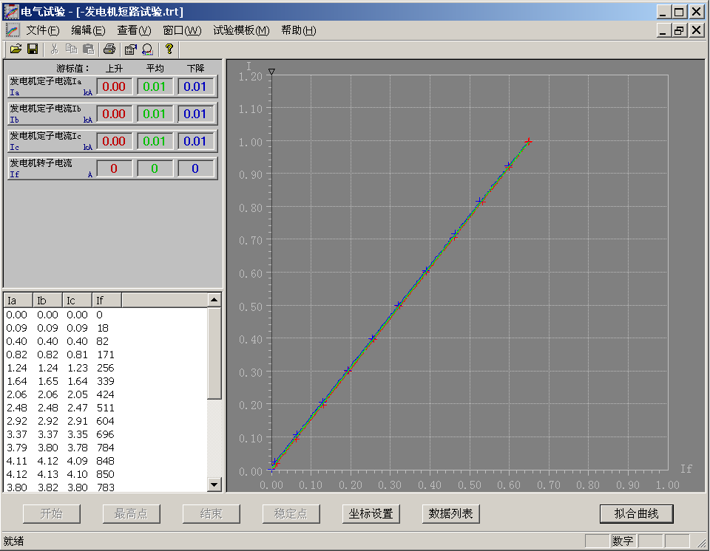Open the 查看(V) menu

(x=133, y=30)
